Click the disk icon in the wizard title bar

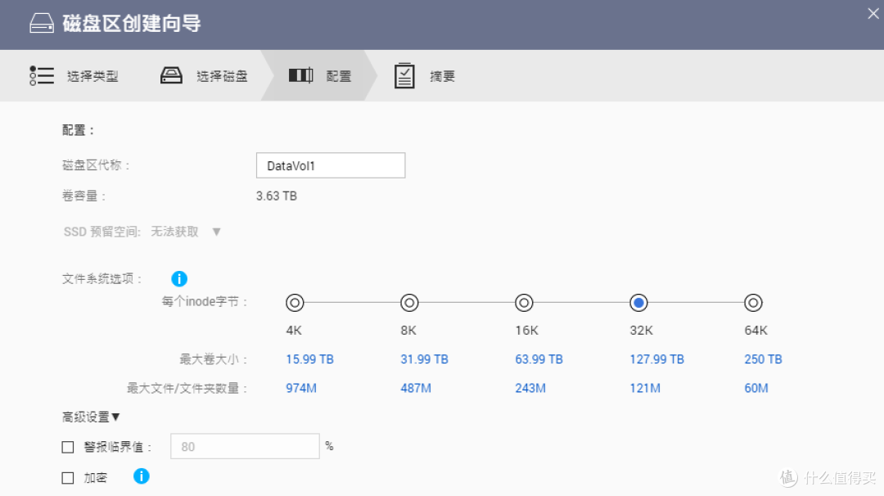pos(41,24)
